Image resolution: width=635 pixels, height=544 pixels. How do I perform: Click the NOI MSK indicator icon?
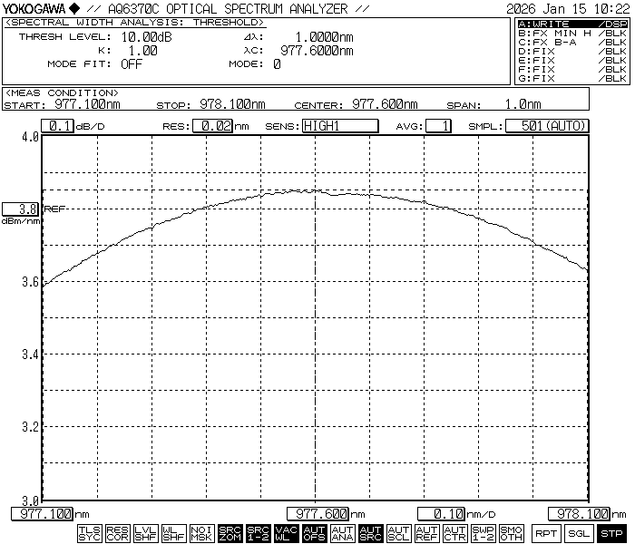202,534
